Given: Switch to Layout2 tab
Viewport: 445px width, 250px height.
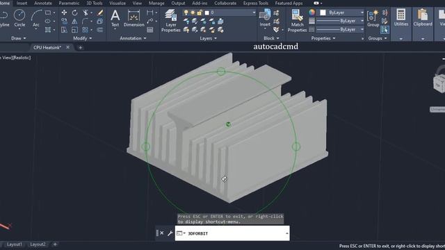Looking at the screenshot, I should pos(38,244).
